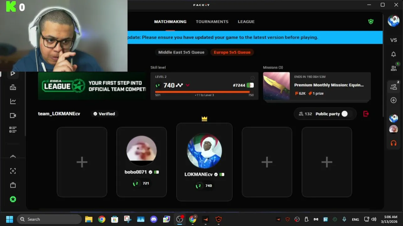Add player in the last empty slot
This screenshot has height=226, width=403.
(x=327, y=162)
